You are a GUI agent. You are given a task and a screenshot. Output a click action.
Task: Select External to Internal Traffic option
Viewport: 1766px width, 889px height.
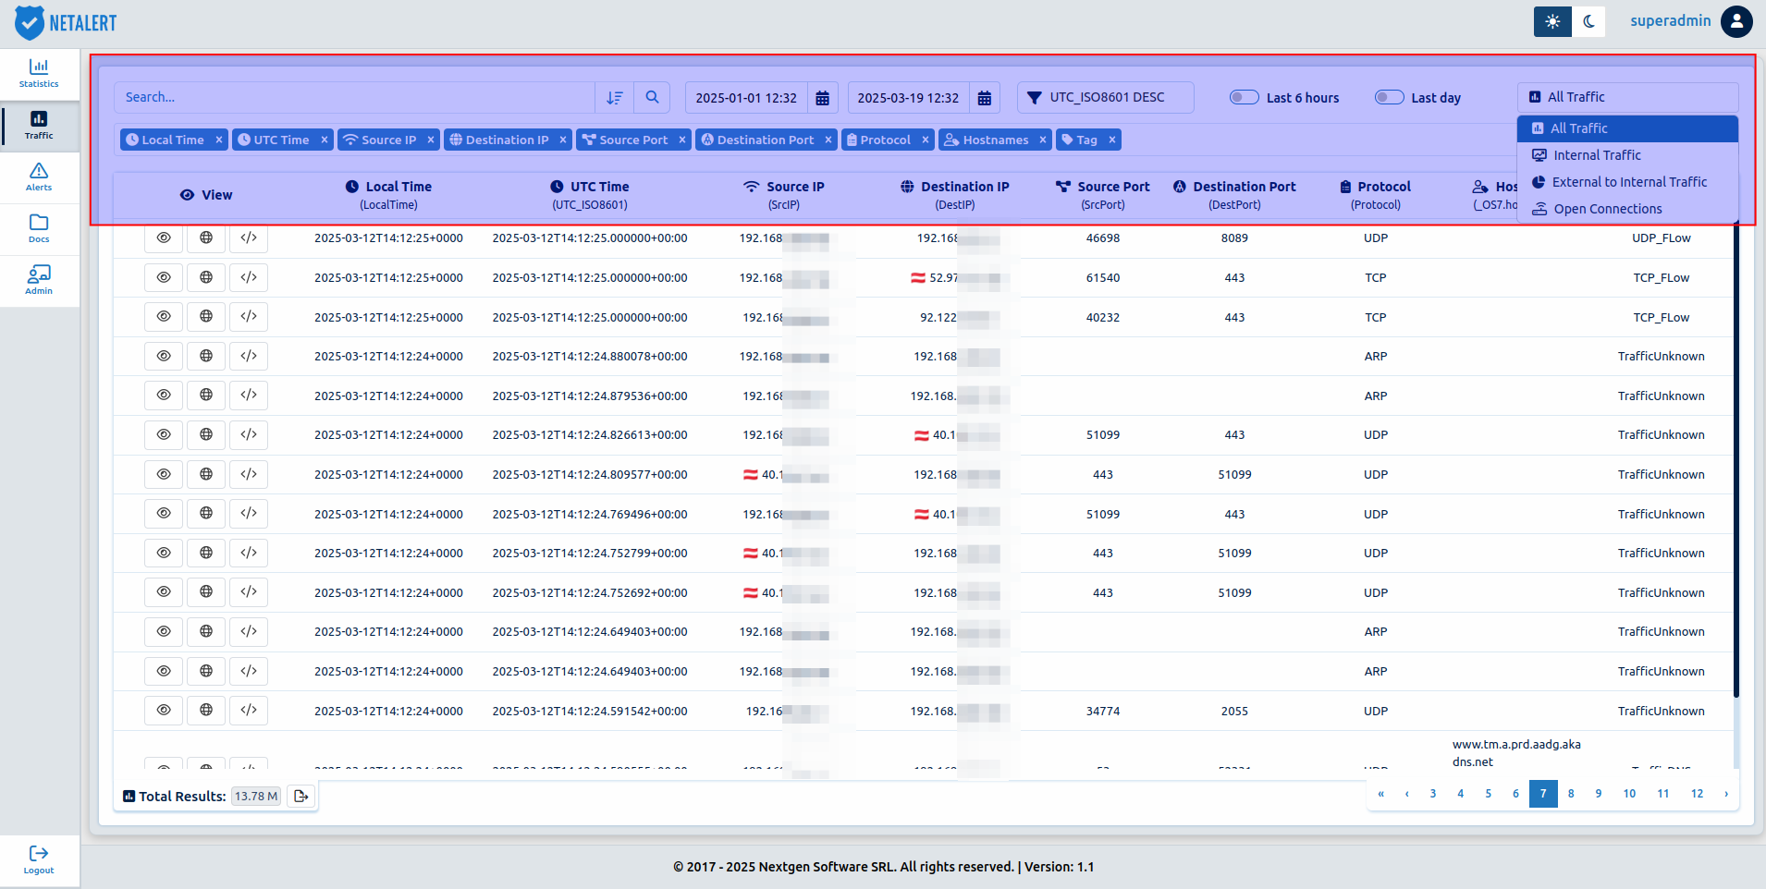(x=1627, y=182)
